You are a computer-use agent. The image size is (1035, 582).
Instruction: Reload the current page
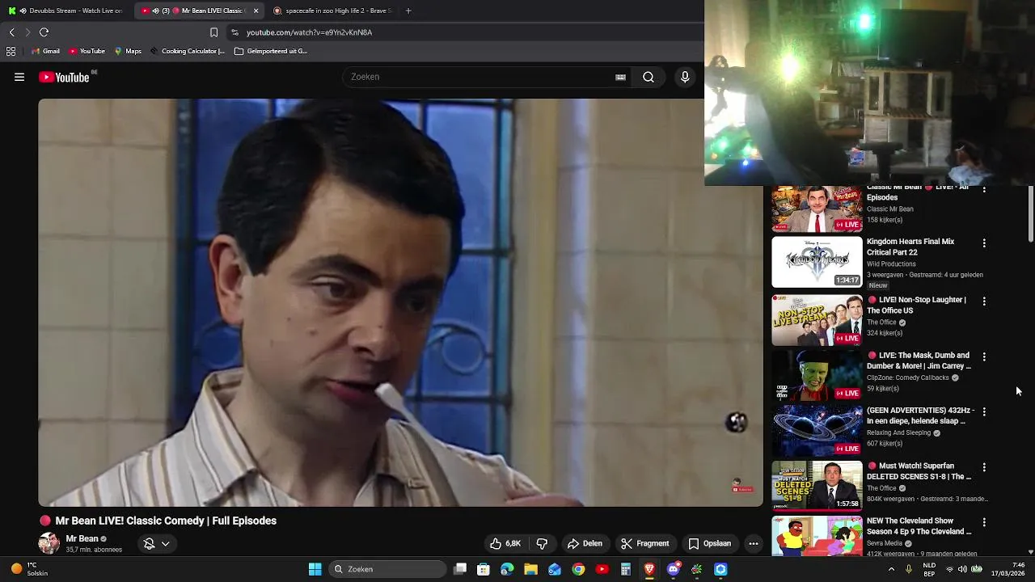[44, 32]
